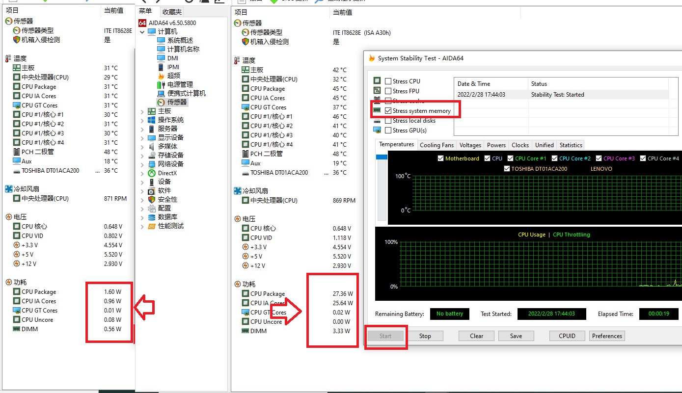Open the 收藏夹 favorites tab
682x393 pixels.
coord(172,12)
